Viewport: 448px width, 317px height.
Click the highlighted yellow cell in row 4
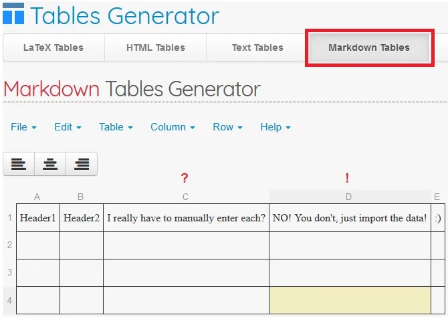pyautogui.click(x=350, y=300)
